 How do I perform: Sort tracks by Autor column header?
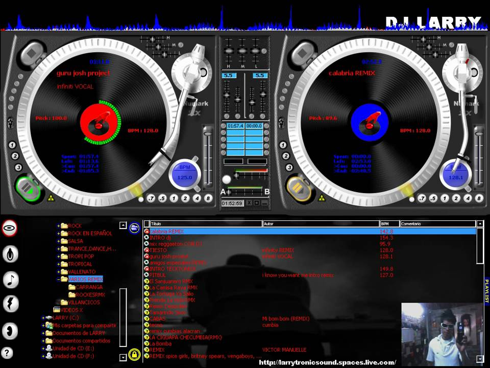tap(321, 224)
